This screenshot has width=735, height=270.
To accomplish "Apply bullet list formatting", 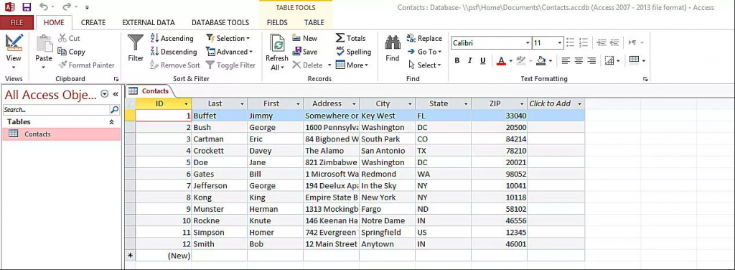I will click(x=571, y=42).
